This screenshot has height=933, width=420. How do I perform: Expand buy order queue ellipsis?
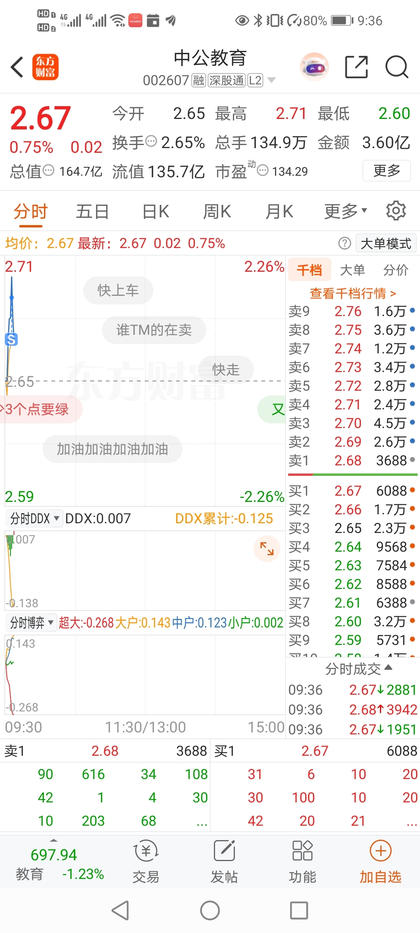pyautogui.click(x=411, y=822)
